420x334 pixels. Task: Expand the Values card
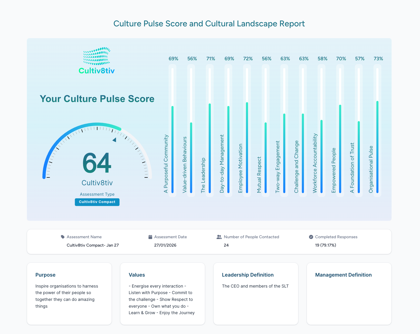click(x=162, y=294)
